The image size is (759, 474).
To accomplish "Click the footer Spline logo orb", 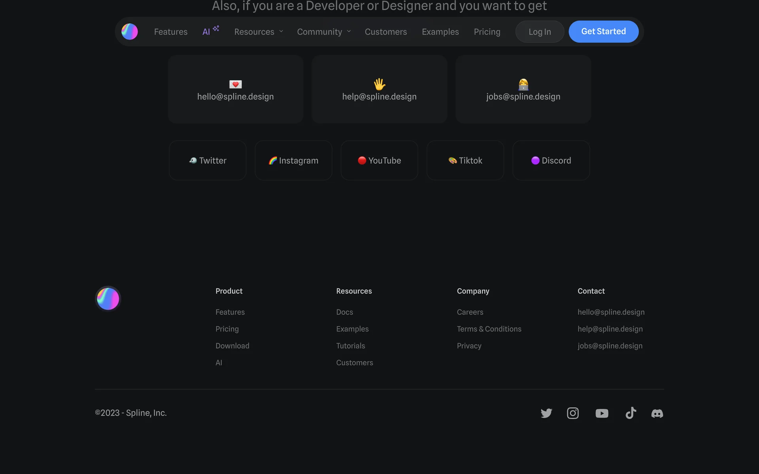I will (108, 299).
